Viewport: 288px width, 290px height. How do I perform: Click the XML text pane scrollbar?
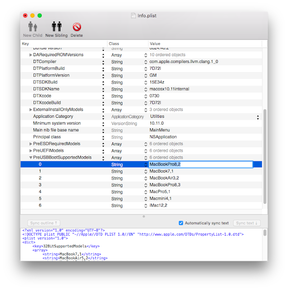(265, 232)
